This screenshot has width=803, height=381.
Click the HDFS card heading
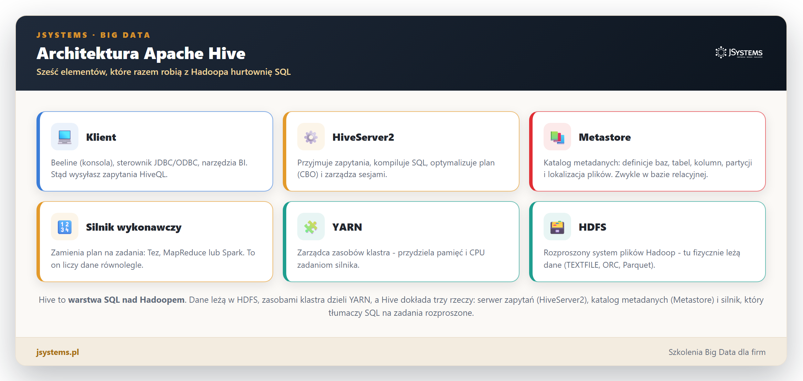pyautogui.click(x=592, y=227)
